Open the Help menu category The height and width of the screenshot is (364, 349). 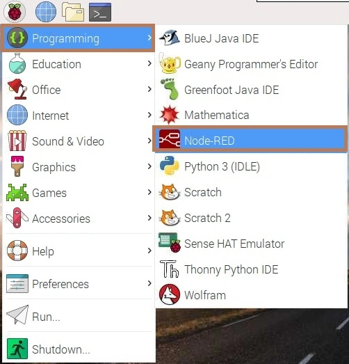point(78,251)
